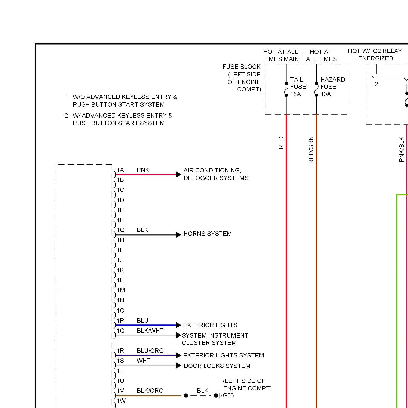Click the vertical RED wire label

(281, 143)
